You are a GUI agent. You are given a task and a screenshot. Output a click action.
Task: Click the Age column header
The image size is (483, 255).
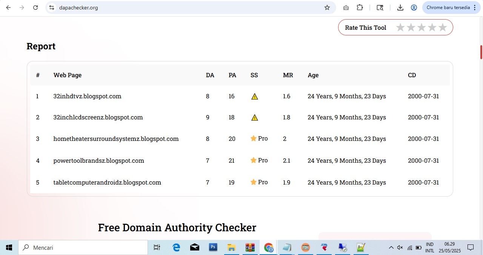tap(313, 75)
